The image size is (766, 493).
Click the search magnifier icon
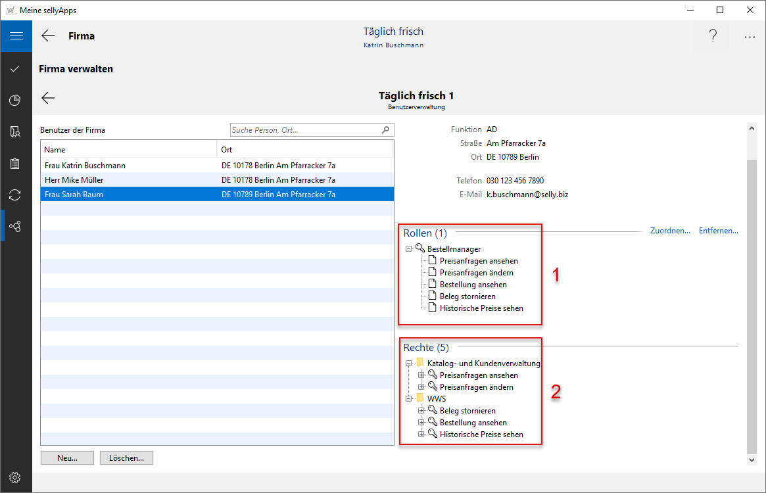[x=386, y=130]
